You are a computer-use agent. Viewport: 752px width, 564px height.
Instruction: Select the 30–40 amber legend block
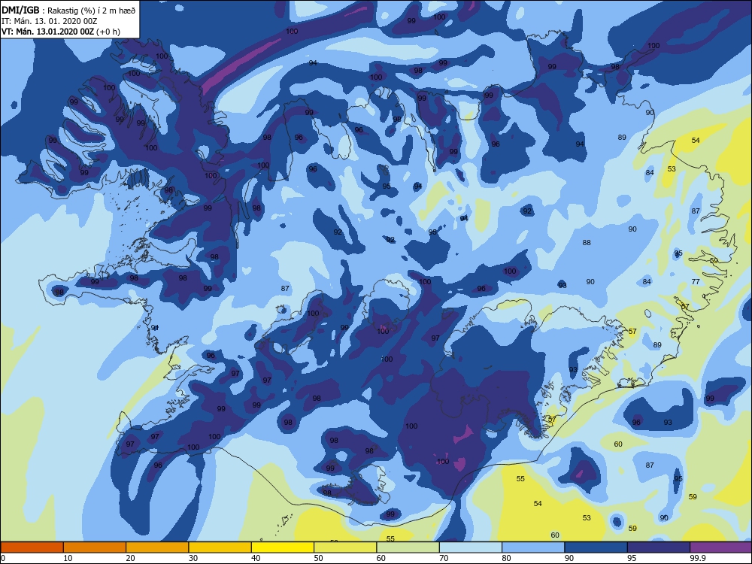[x=220, y=547]
